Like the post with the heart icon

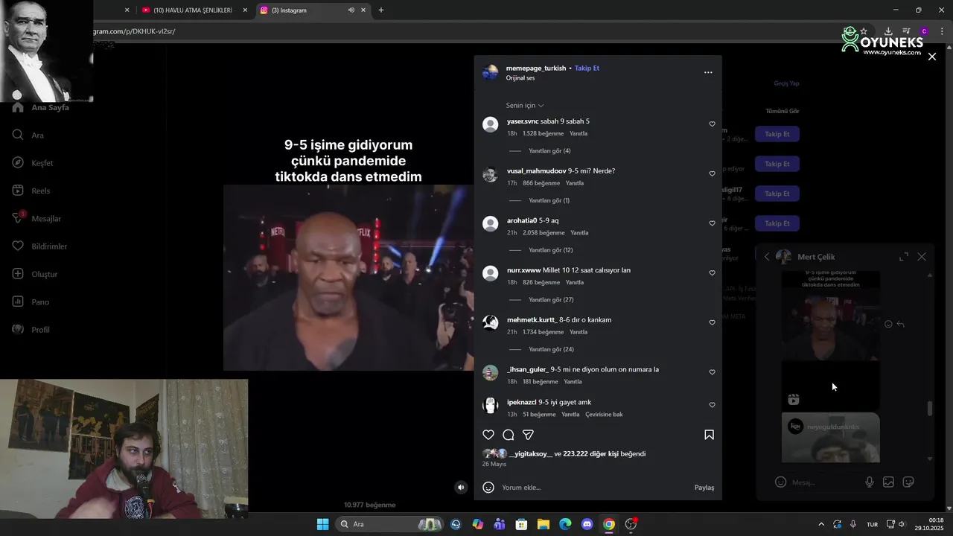point(488,435)
